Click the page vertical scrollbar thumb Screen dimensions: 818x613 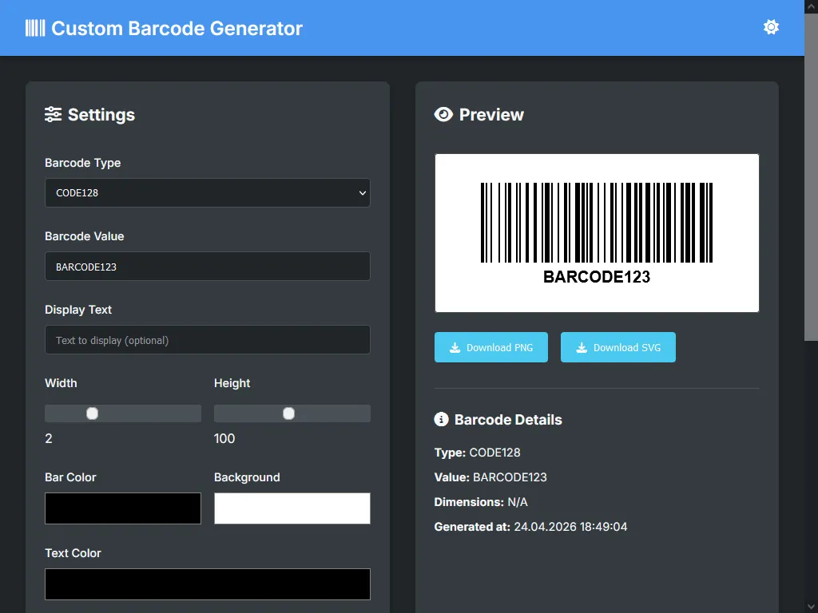coord(811,177)
